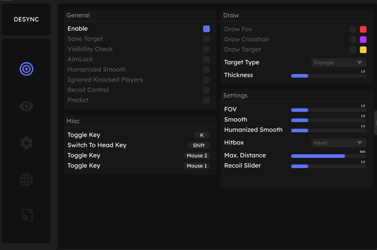Open the purple Draw Crosshair color swatch
Screen dimensions: 377x250
pyautogui.click(x=363, y=40)
